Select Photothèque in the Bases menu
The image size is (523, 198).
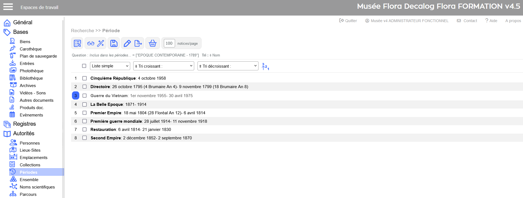click(x=31, y=71)
